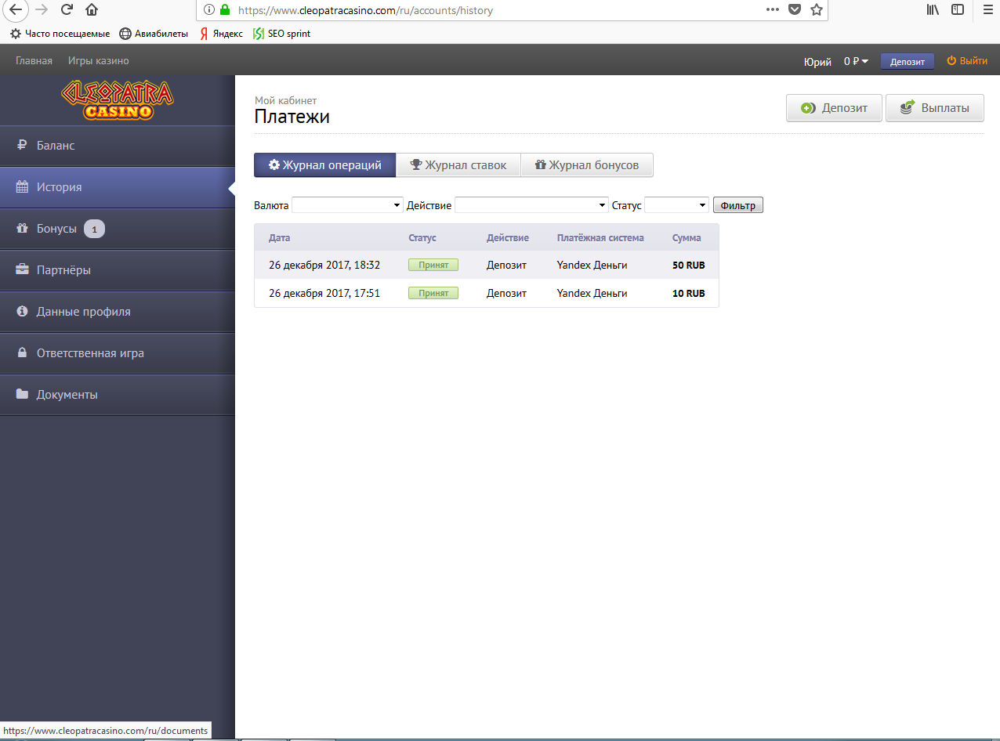
Task: Open Баланс in the sidebar menu
Action: 118,146
